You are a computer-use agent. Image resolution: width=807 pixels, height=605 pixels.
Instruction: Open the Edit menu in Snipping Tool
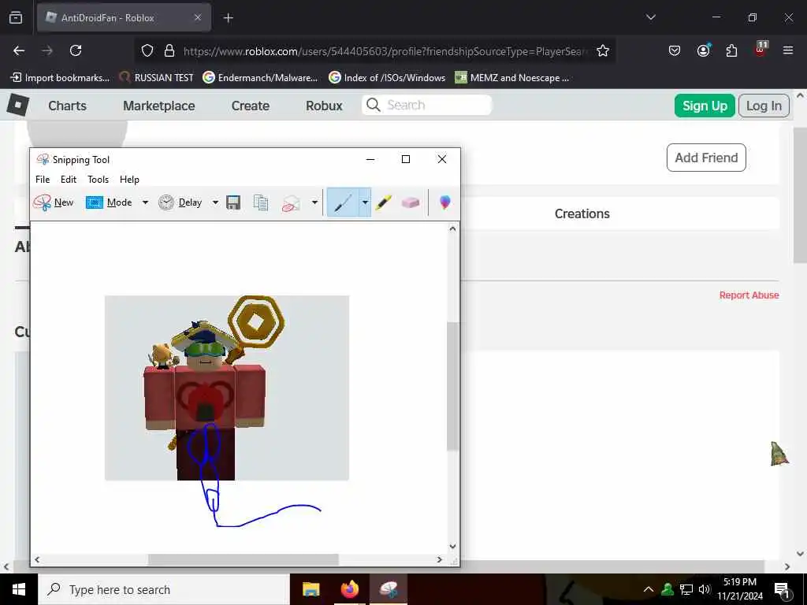(x=69, y=180)
